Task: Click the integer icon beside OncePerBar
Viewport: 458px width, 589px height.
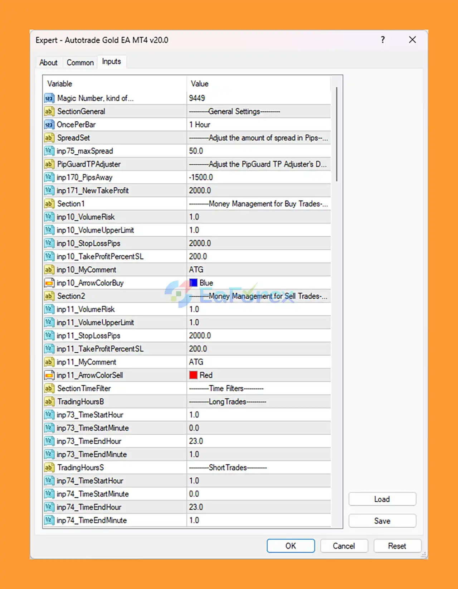Action: point(49,125)
